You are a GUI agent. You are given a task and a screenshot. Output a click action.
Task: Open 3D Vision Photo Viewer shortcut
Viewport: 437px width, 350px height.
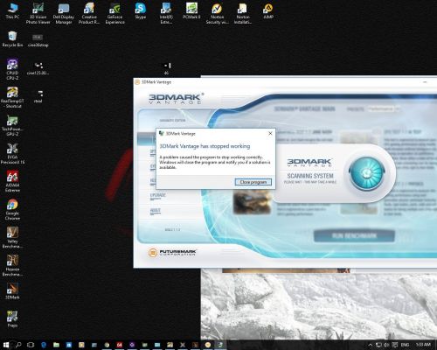pos(38,13)
